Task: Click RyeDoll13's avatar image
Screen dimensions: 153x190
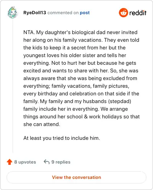Action: 12,13
